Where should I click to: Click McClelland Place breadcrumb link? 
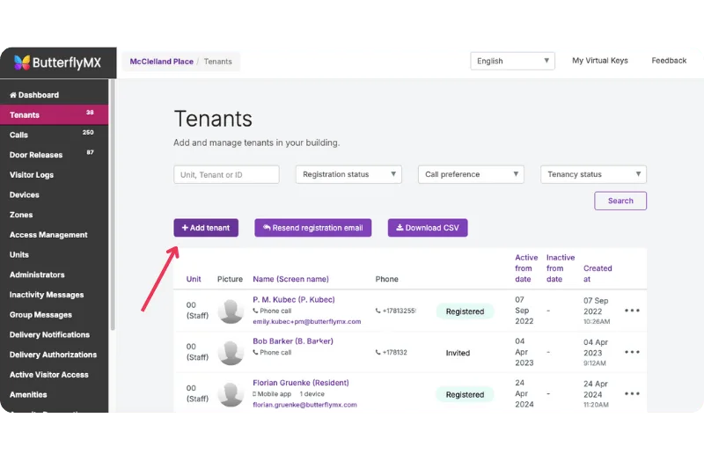click(162, 62)
